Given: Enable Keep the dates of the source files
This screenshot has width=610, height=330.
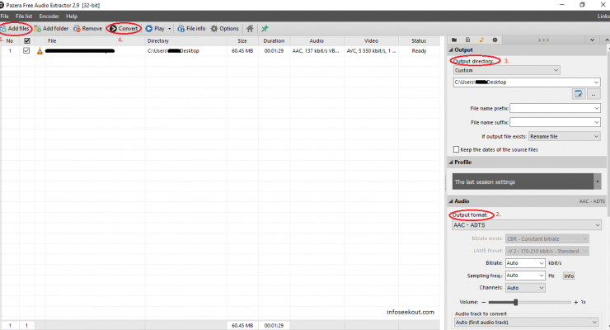Looking at the screenshot, I should 457,149.
